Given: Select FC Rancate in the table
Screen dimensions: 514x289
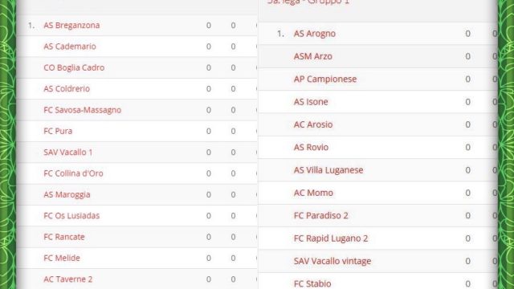Looking at the screenshot, I should (64, 237).
